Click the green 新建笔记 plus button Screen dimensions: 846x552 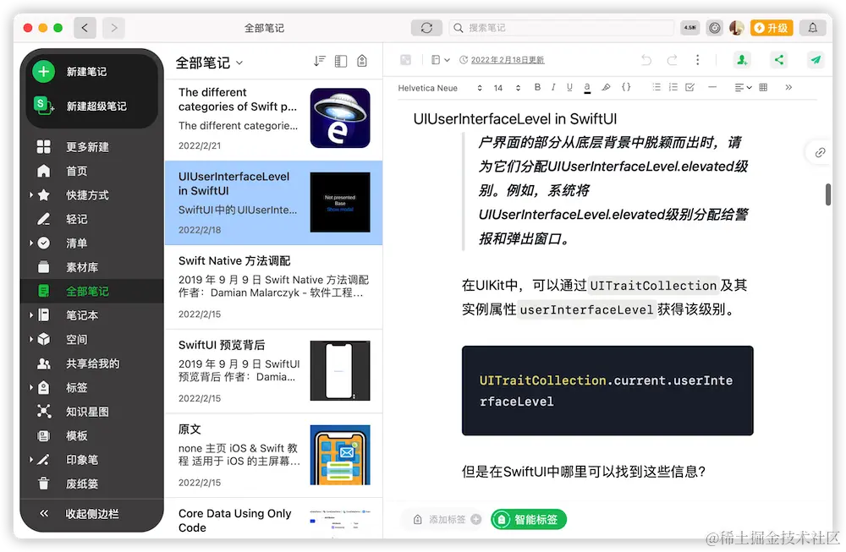pos(44,72)
